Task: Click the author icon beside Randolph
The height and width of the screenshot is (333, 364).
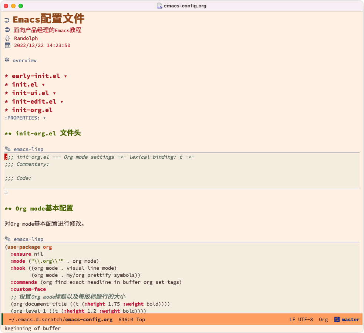Action: point(7,38)
